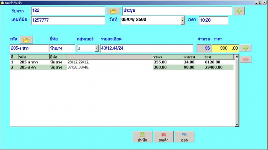Maximize the window from title bar
The height and width of the screenshot is (150, 268).
coord(260,3)
